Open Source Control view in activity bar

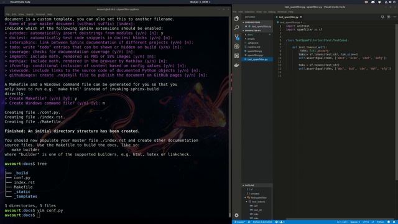236,37
